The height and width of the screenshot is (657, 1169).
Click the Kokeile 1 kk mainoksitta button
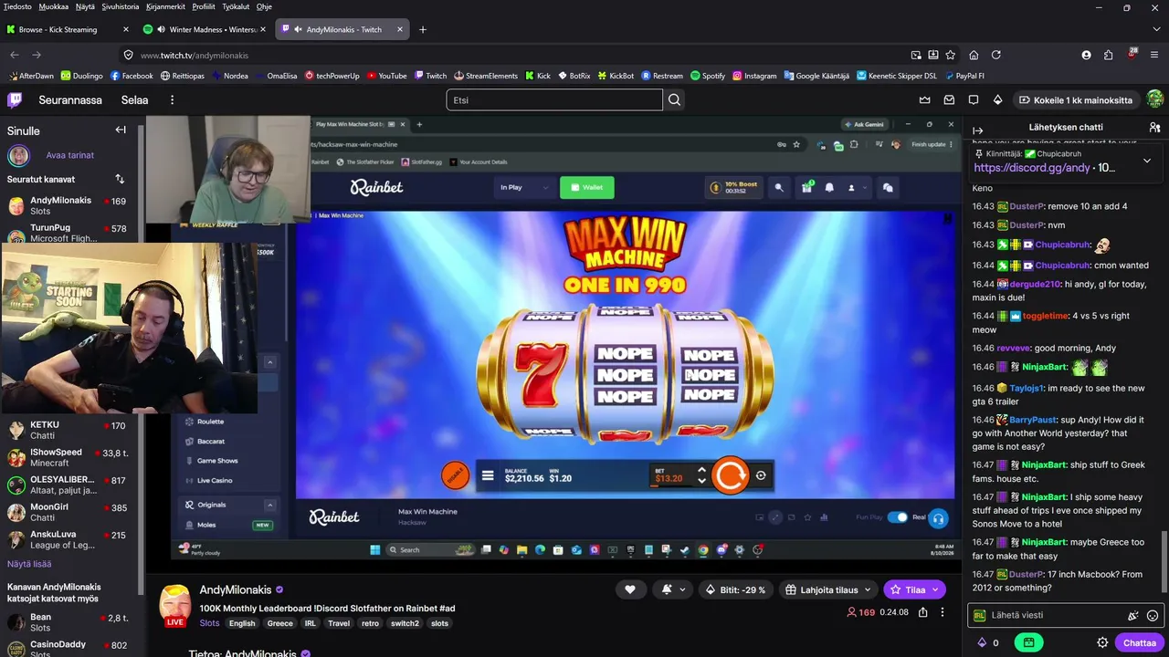coord(1076,99)
